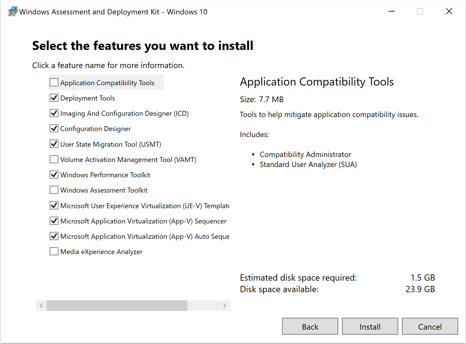Uncheck Deployment Tools
466x344 pixels.
54,98
